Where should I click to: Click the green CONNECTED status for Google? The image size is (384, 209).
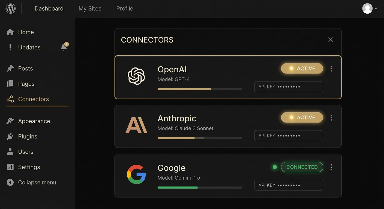click(x=302, y=167)
